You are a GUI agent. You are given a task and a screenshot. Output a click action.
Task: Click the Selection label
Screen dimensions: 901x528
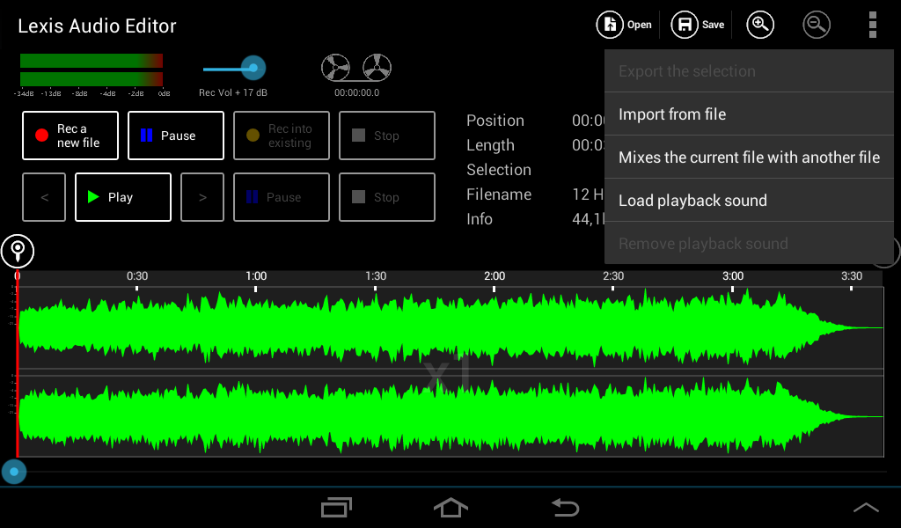click(499, 170)
